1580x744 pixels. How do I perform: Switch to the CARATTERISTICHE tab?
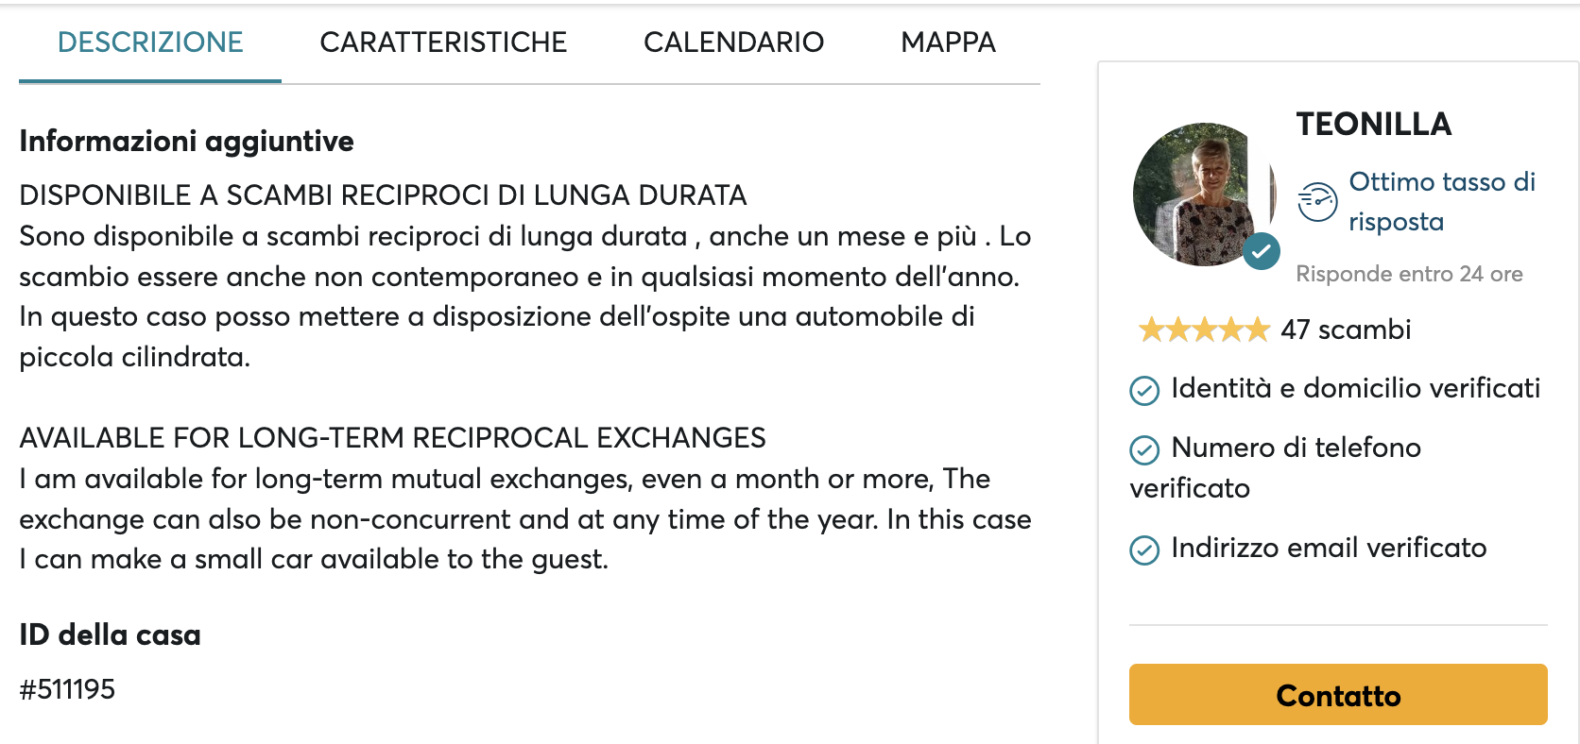pyautogui.click(x=443, y=42)
